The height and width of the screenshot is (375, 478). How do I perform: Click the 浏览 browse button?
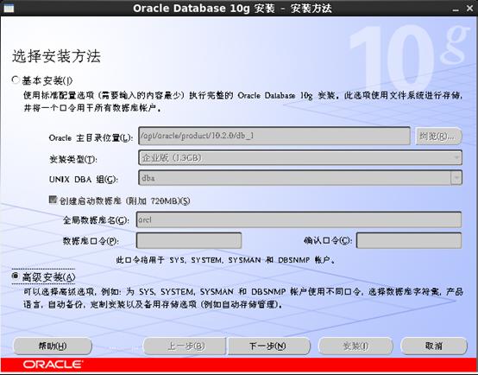click(438, 137)
